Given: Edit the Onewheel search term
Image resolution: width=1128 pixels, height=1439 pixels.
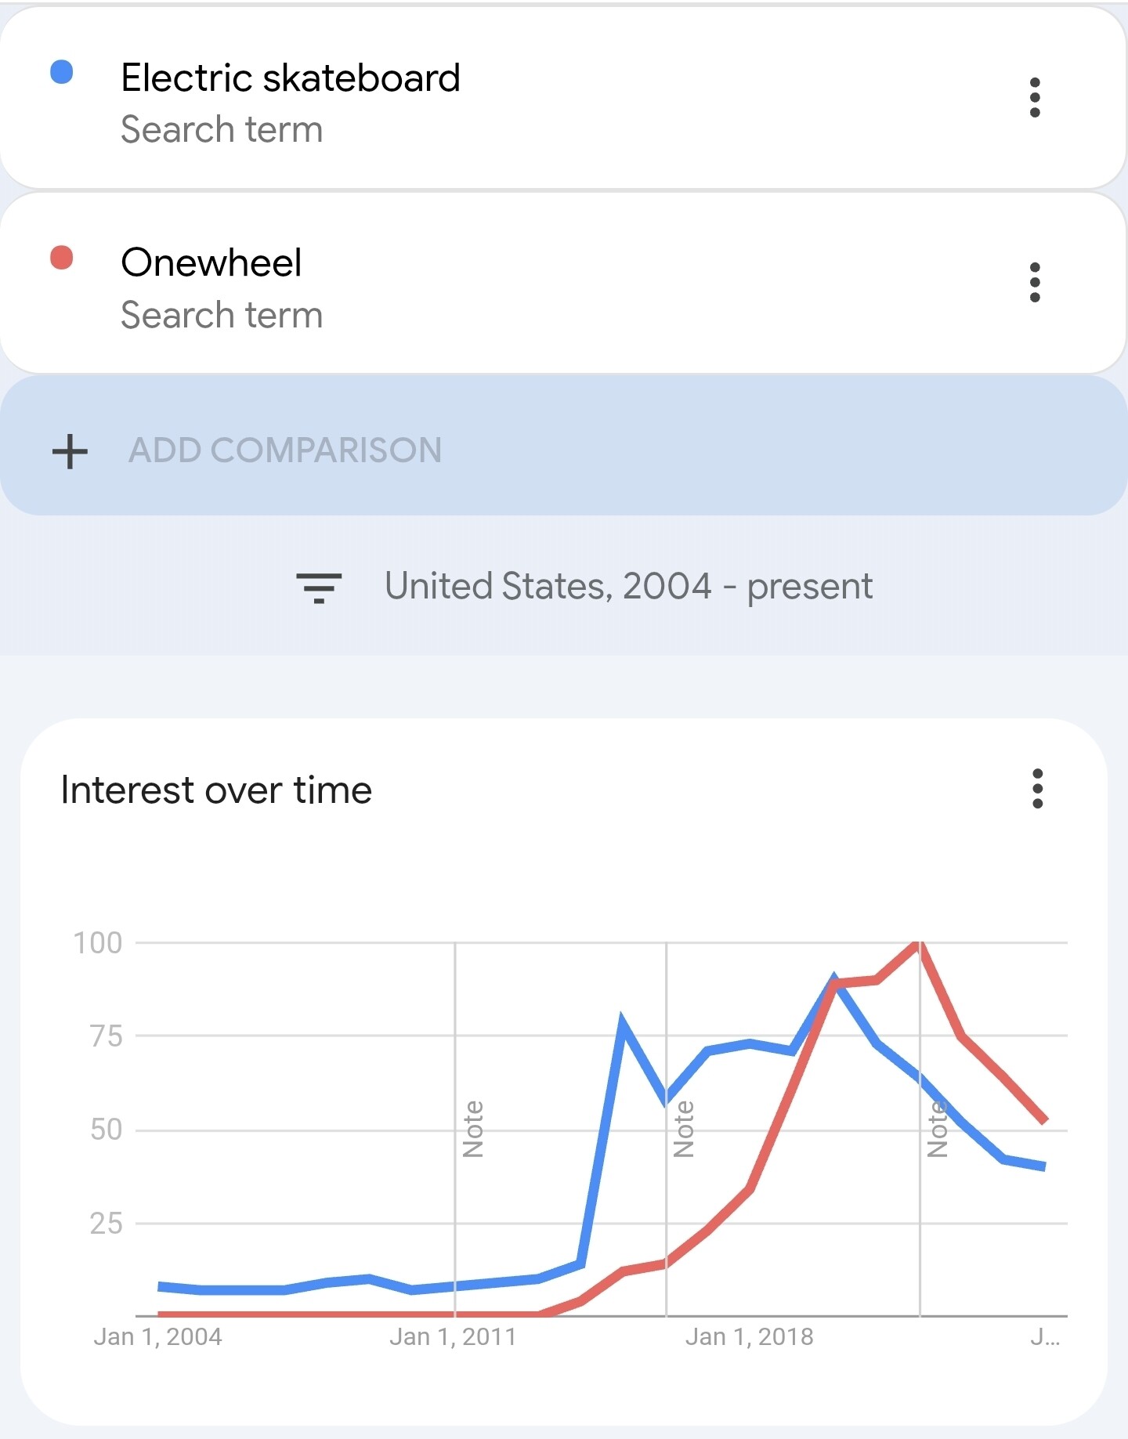Looking at the screenshot, I should 211,263.
